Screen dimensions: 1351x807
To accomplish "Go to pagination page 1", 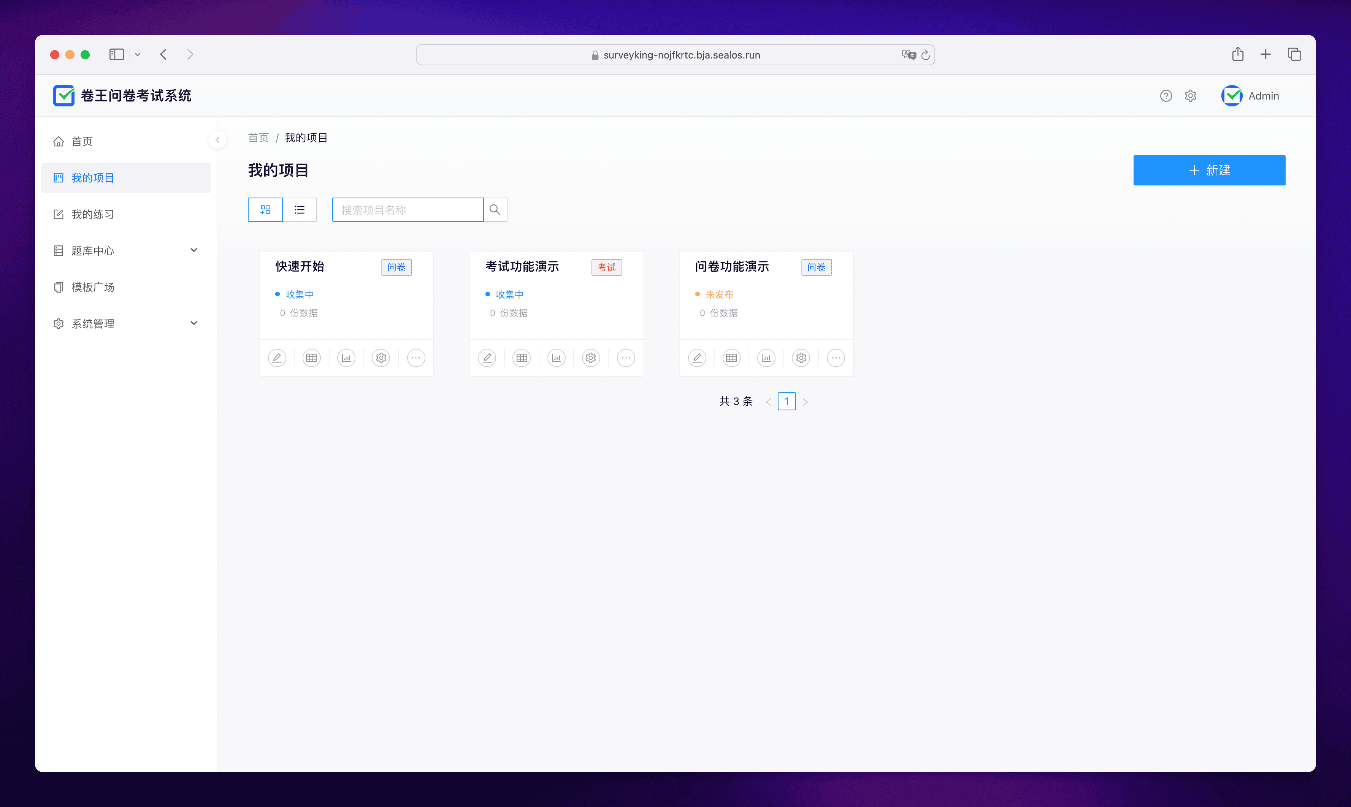I will 787,401.
